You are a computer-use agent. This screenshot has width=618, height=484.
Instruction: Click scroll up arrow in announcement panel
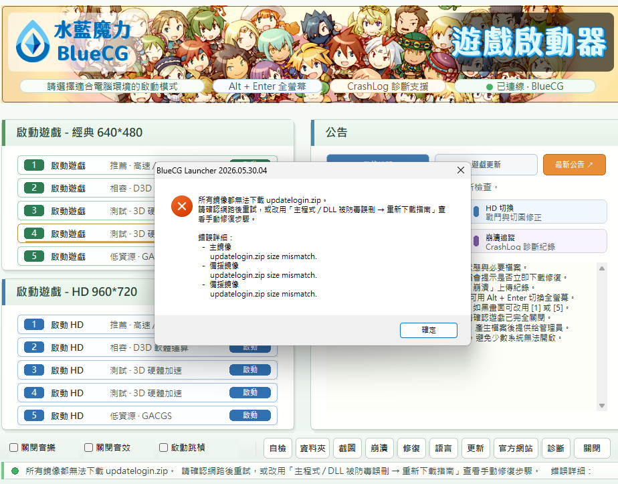(x=602, y=268)
